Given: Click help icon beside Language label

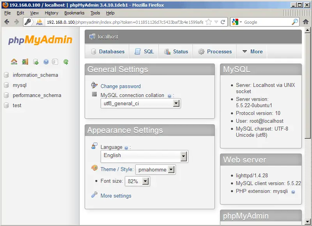Looking at the screenshot, I should coord(126,148).
